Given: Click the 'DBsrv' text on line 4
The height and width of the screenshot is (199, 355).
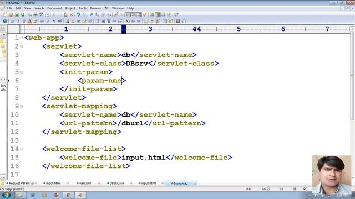Looking at the screenshot, I should [137, 64].
